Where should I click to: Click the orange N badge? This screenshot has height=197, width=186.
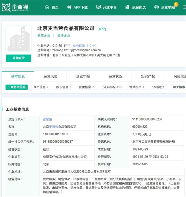(x=176, y=4)
